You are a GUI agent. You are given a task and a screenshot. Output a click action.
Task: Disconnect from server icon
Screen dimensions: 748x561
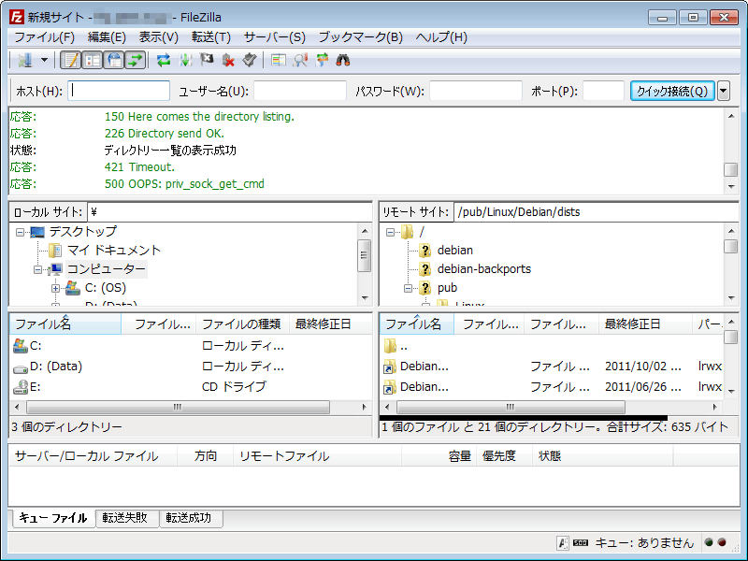(x=228, y=60)
